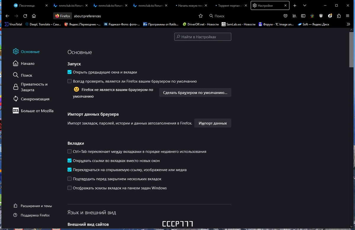The image size is (355, 230).
Task: Click the Импорт данных button
Action: (x=213, y=123)
